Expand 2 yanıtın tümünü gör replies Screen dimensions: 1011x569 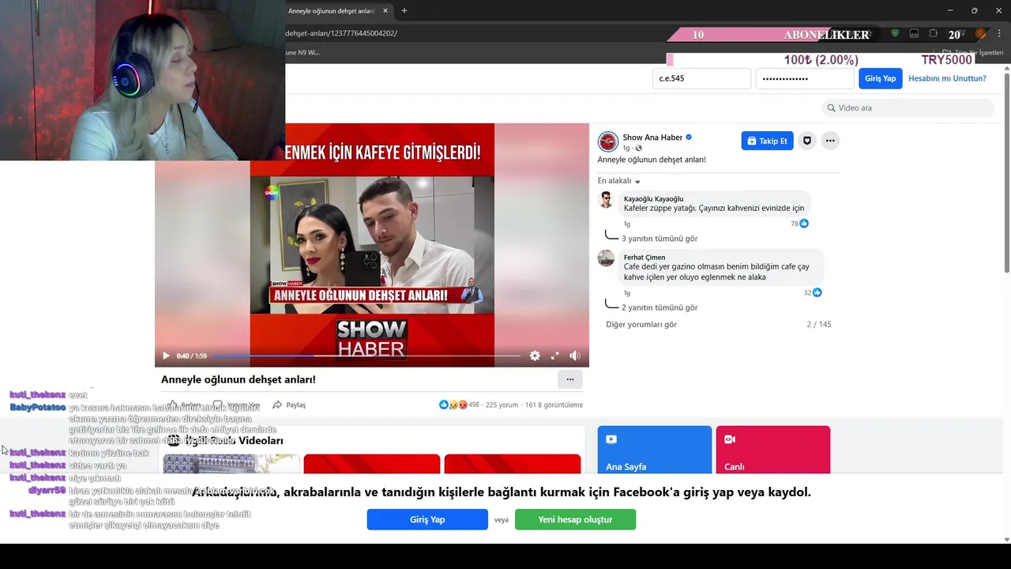click(x=660, y=307)
